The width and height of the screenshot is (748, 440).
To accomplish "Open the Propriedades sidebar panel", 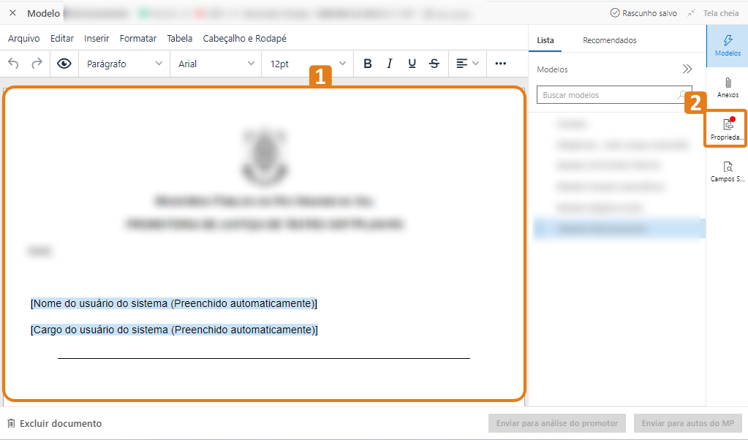I will point(728,129).
